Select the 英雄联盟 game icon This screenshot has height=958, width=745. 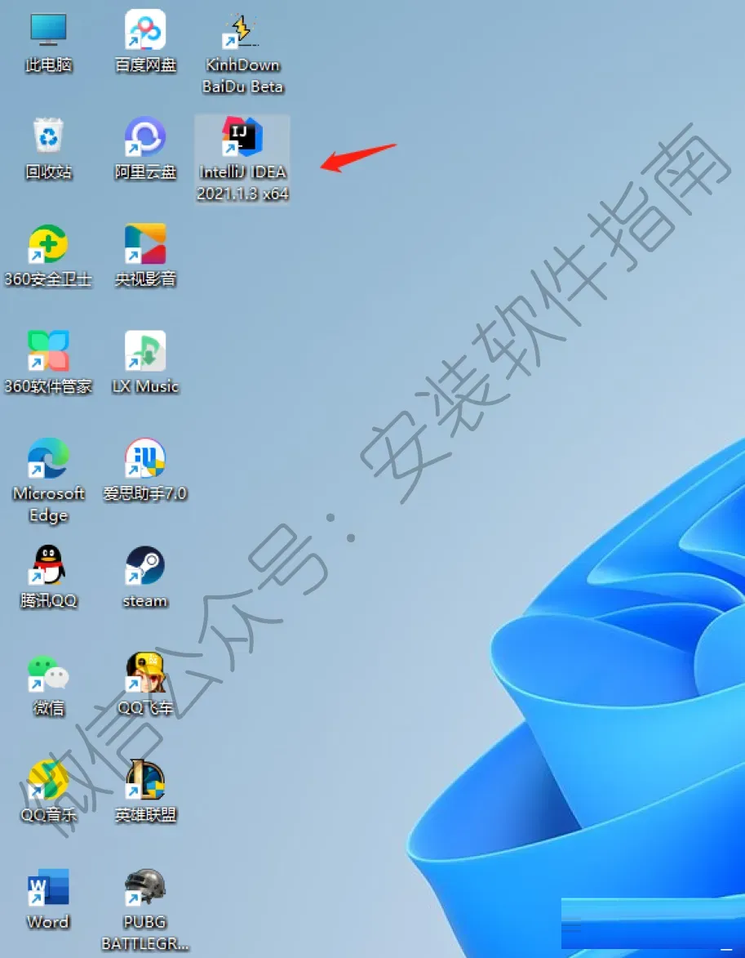pyautogui.click(x=145, y=779)
